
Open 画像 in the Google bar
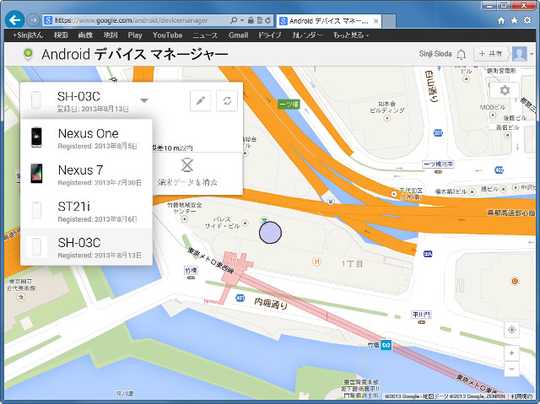click(x=85, y=35)
